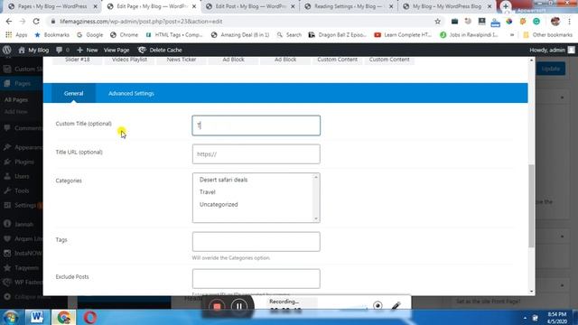Open Comments in WordPress sidebar
The image size is (578, 325).
(x=22, y=128)
